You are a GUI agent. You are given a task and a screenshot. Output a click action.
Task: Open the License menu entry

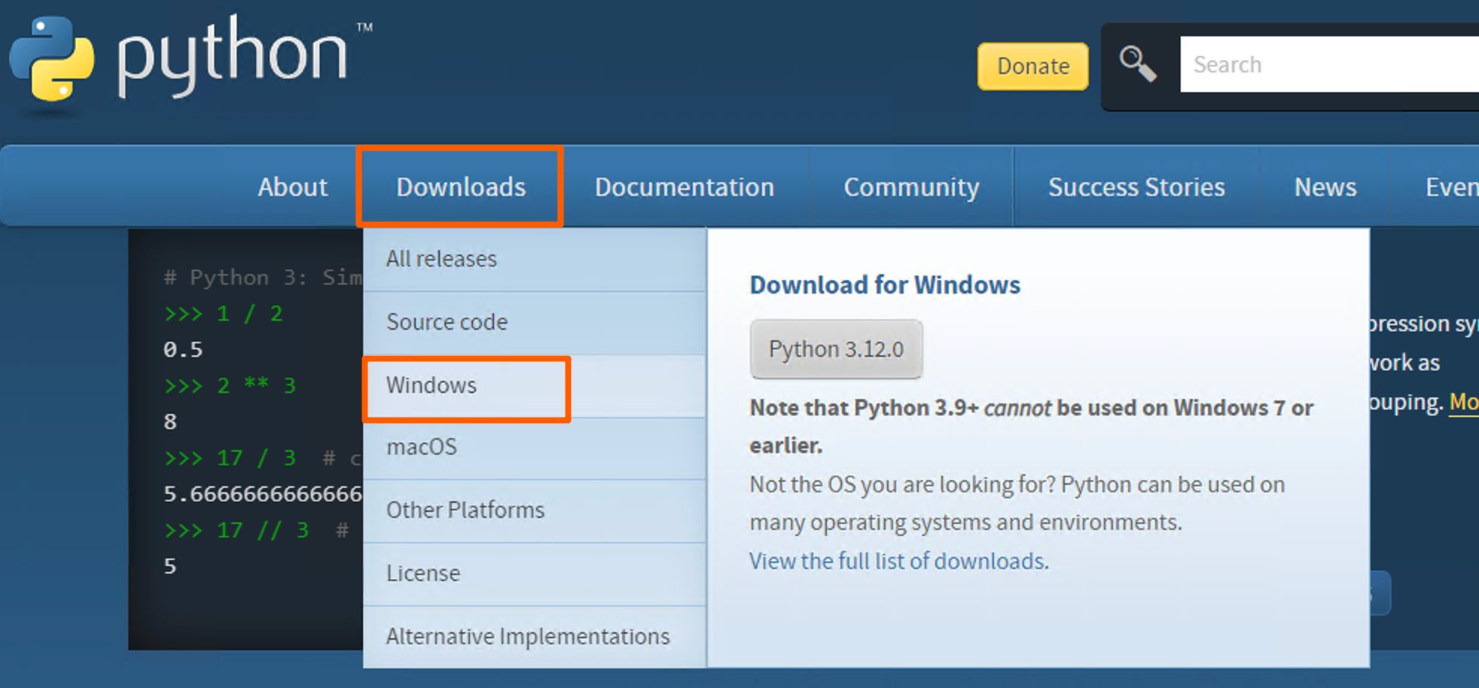click(423, 574)
